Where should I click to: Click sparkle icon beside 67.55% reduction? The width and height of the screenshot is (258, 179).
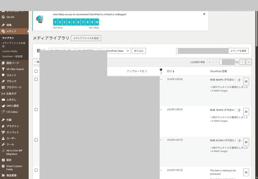[239, 141]
